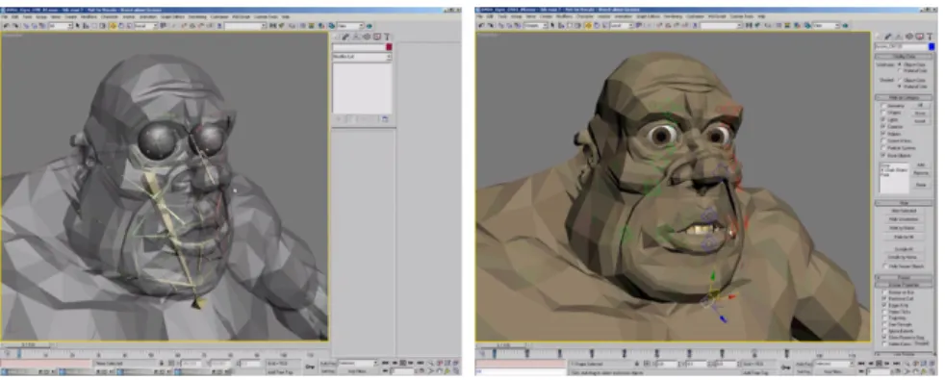Collapse the Hide by Category rollout
Viewport: 945px width, 380px height.
tap(904, 97)
